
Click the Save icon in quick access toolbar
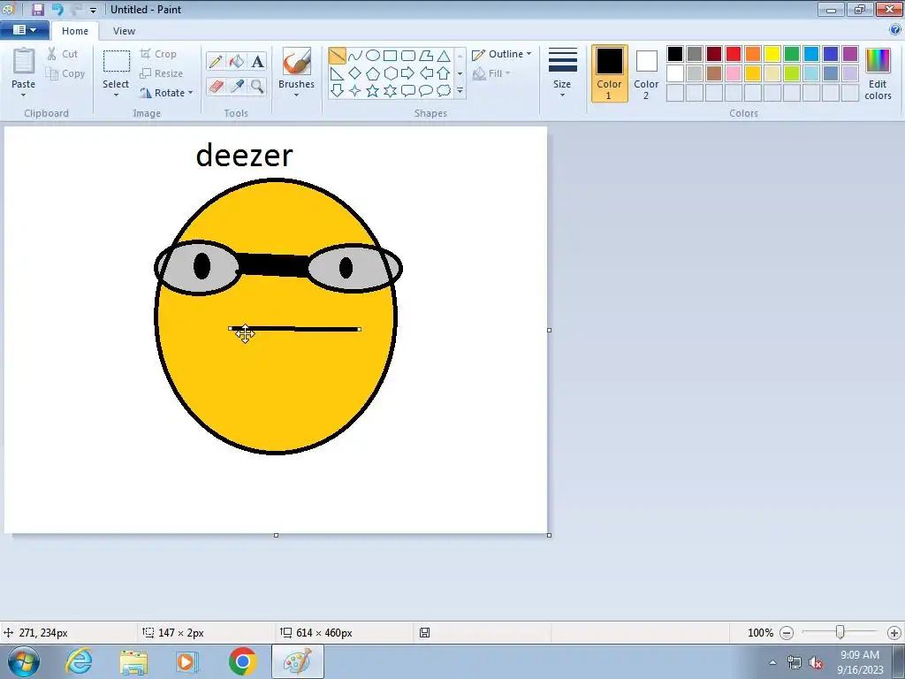pos(37,9)
